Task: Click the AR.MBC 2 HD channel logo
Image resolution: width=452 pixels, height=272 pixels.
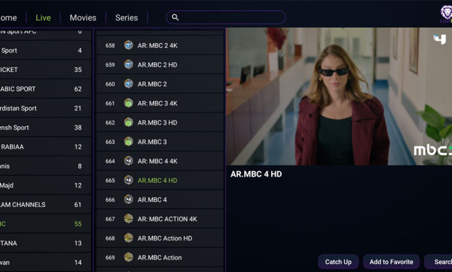Action: pos(129,64)
